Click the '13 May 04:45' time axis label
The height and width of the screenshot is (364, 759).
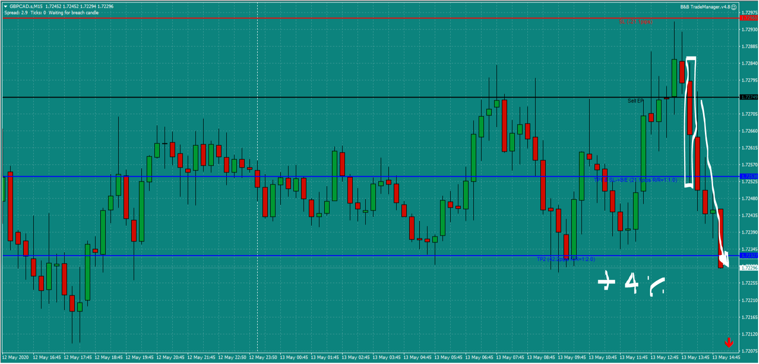[x=417, y=357]
